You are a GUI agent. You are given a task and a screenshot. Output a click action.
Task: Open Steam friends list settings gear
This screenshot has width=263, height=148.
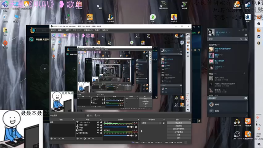tap(246, 35)
